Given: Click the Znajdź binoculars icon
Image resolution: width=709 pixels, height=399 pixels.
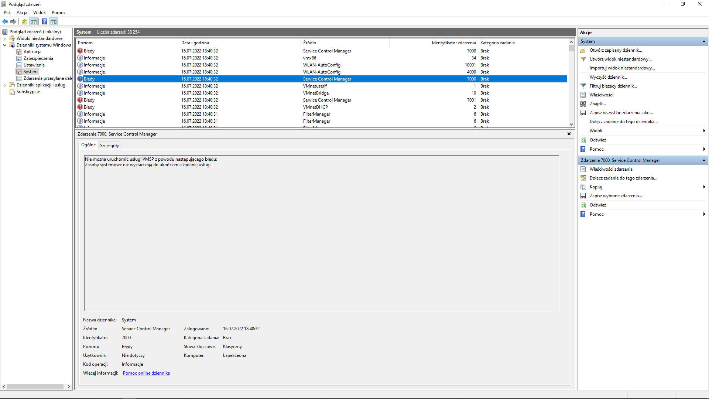Looking at the screenshot, I should click(583, 104).
